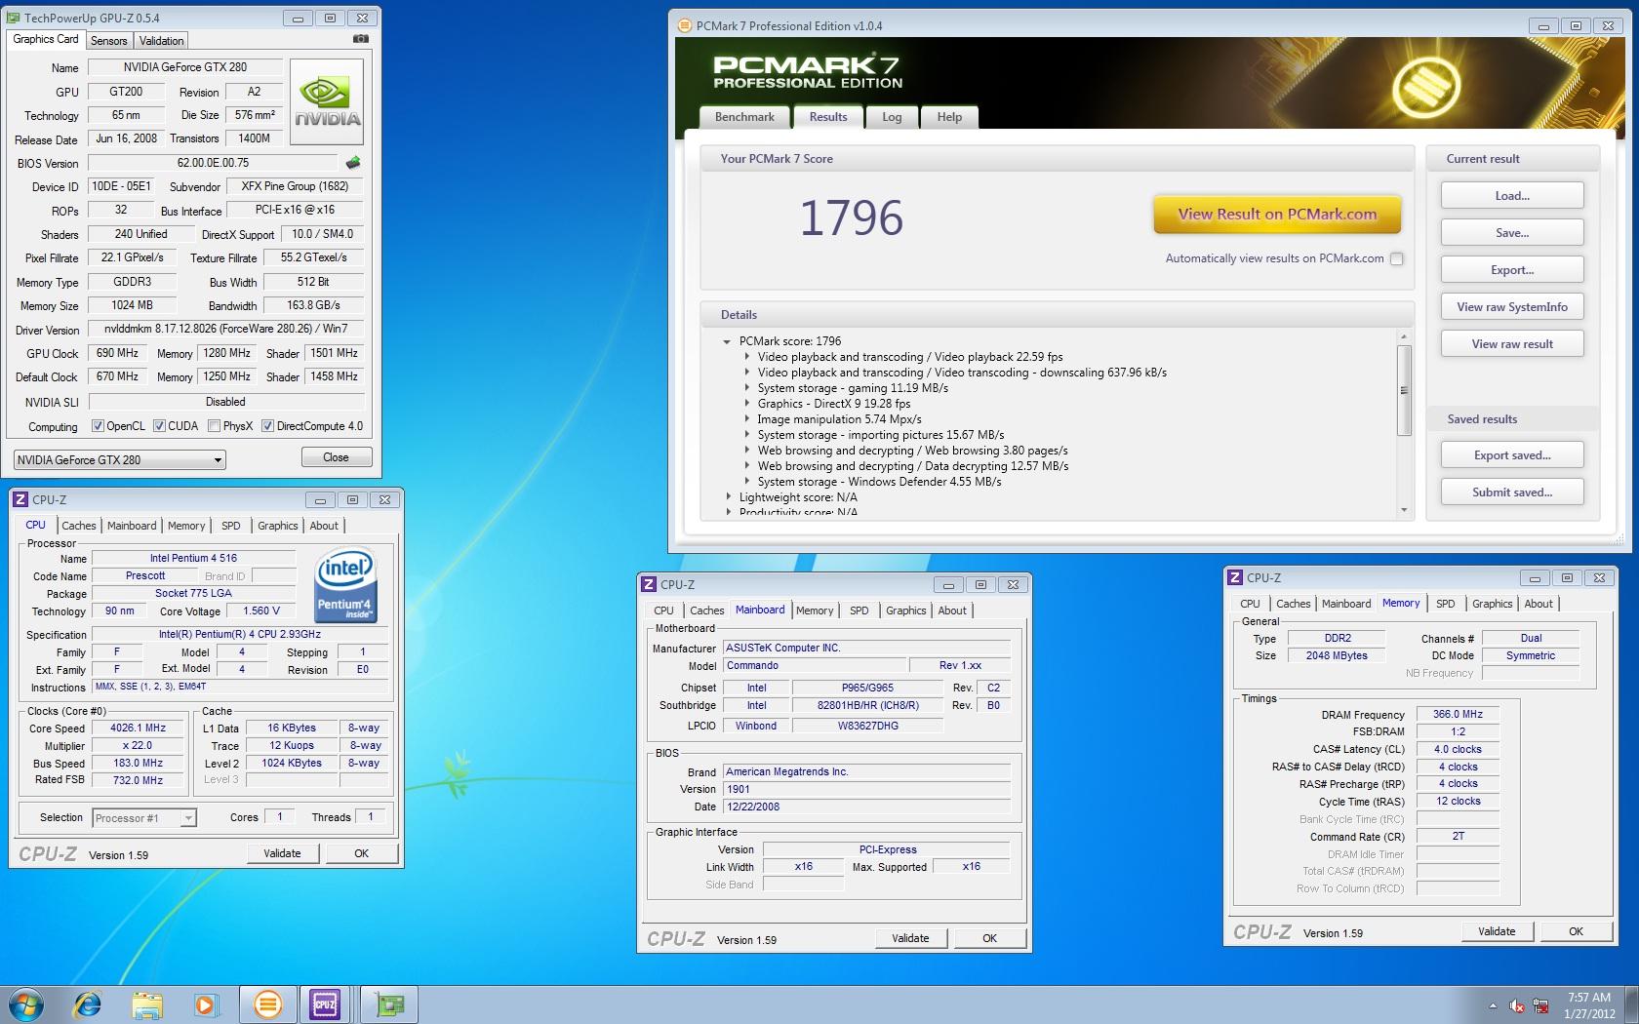This screenshot has width=1639, height=1024.
Task: Open Windows Media Player taskbar icon
Action: point(206,1004)
